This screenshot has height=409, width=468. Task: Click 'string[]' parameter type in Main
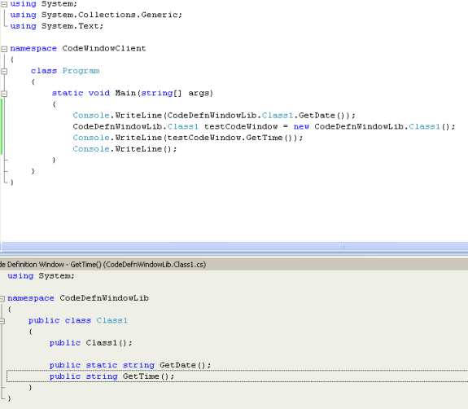161,93
